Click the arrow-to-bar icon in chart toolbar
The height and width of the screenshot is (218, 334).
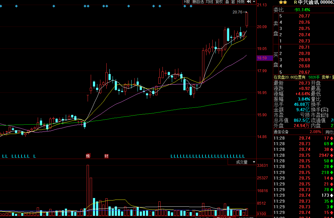click(x=249, y=2)
